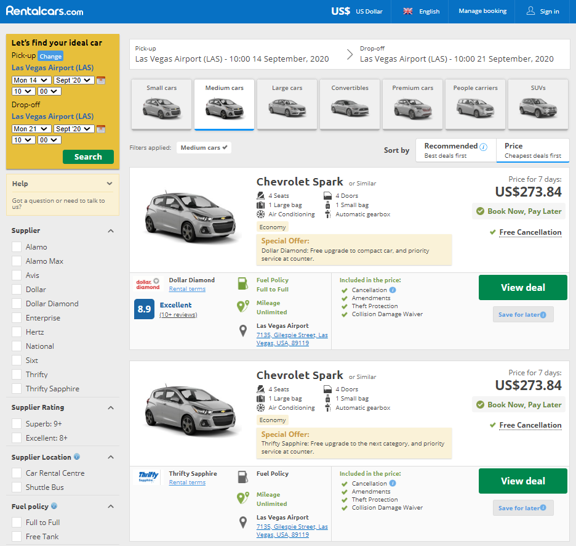
Task: Open Rental terms for Thrifty Sapphire
Action: click(x=187, y=482)
